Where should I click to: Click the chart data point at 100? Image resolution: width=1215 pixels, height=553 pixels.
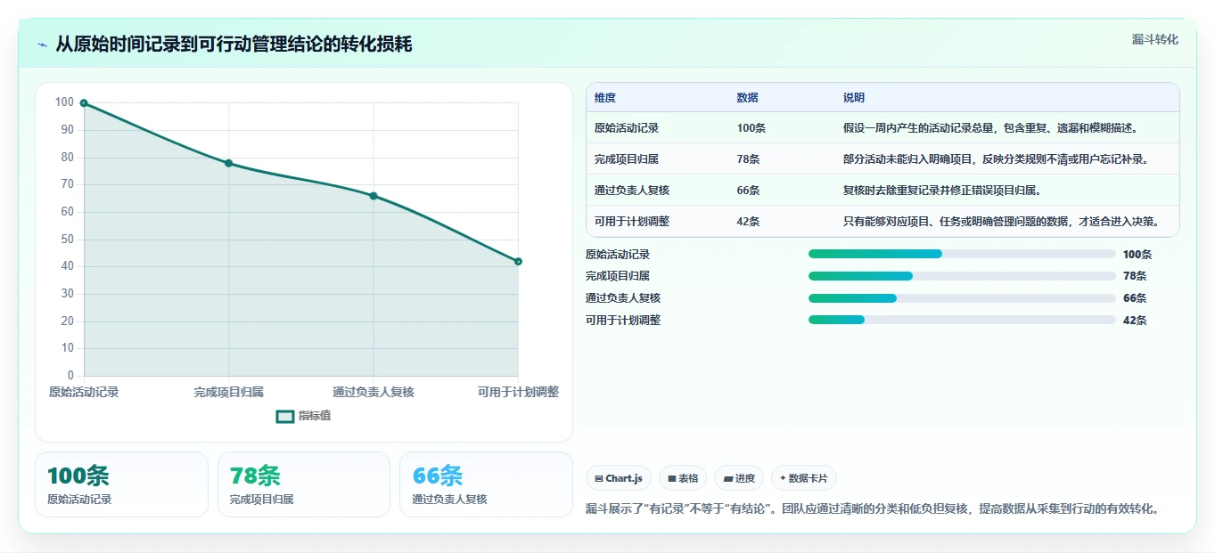pyautogui.click(x=84, y=103)
